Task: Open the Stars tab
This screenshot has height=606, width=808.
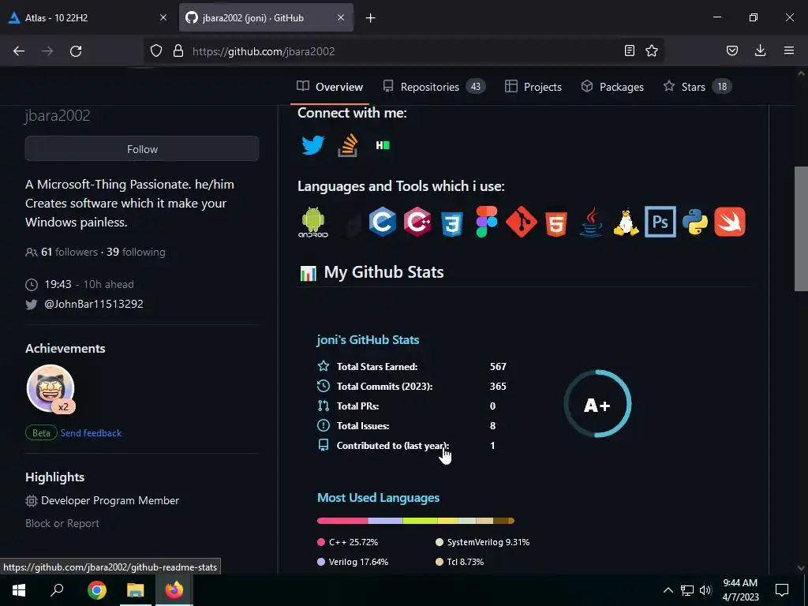Action: point(698,87)
